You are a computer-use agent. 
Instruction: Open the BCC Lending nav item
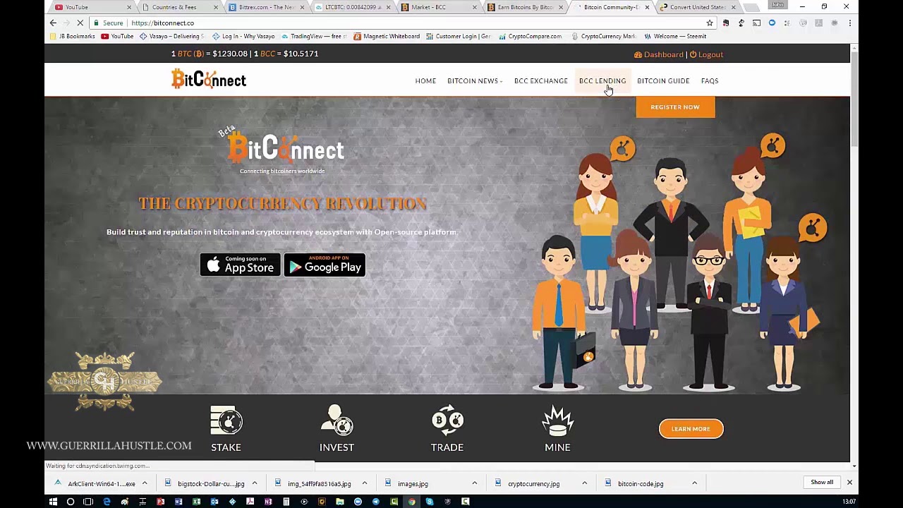[x=602, y=81]
